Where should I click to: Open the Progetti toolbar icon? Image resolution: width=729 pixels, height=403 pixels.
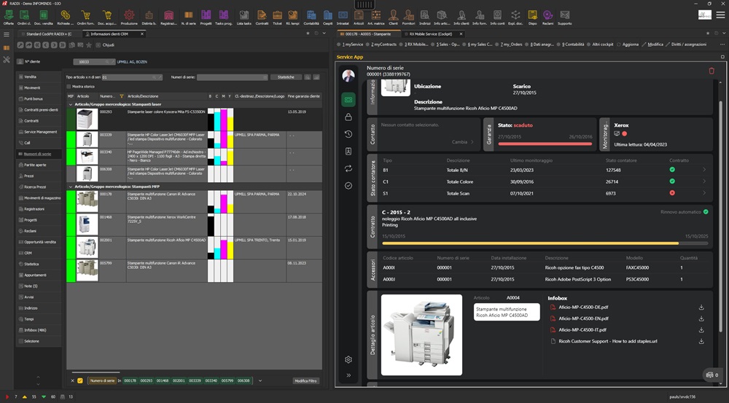(206, 16)
